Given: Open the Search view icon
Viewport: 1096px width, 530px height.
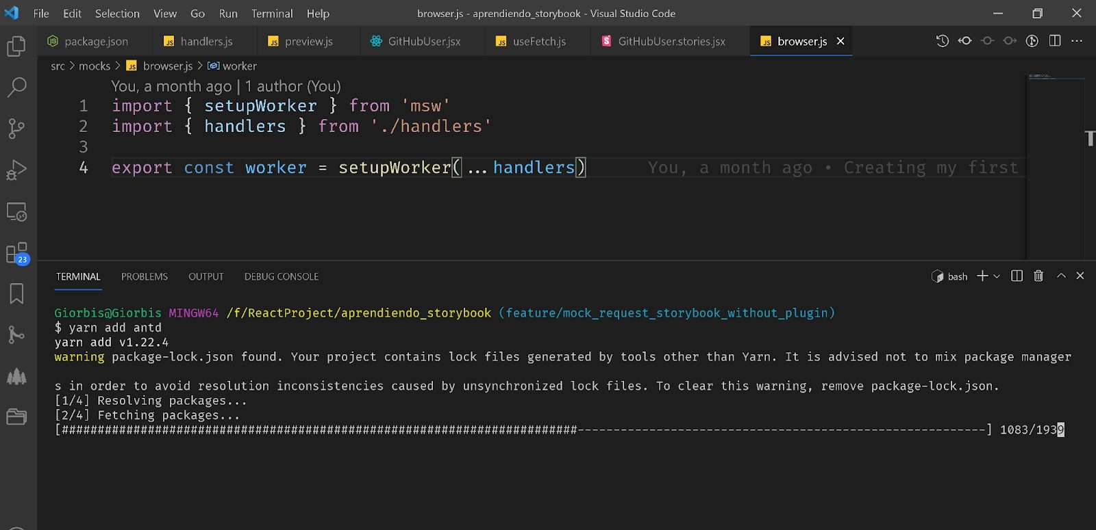Looking at the screenshot, I should point(16,87).
